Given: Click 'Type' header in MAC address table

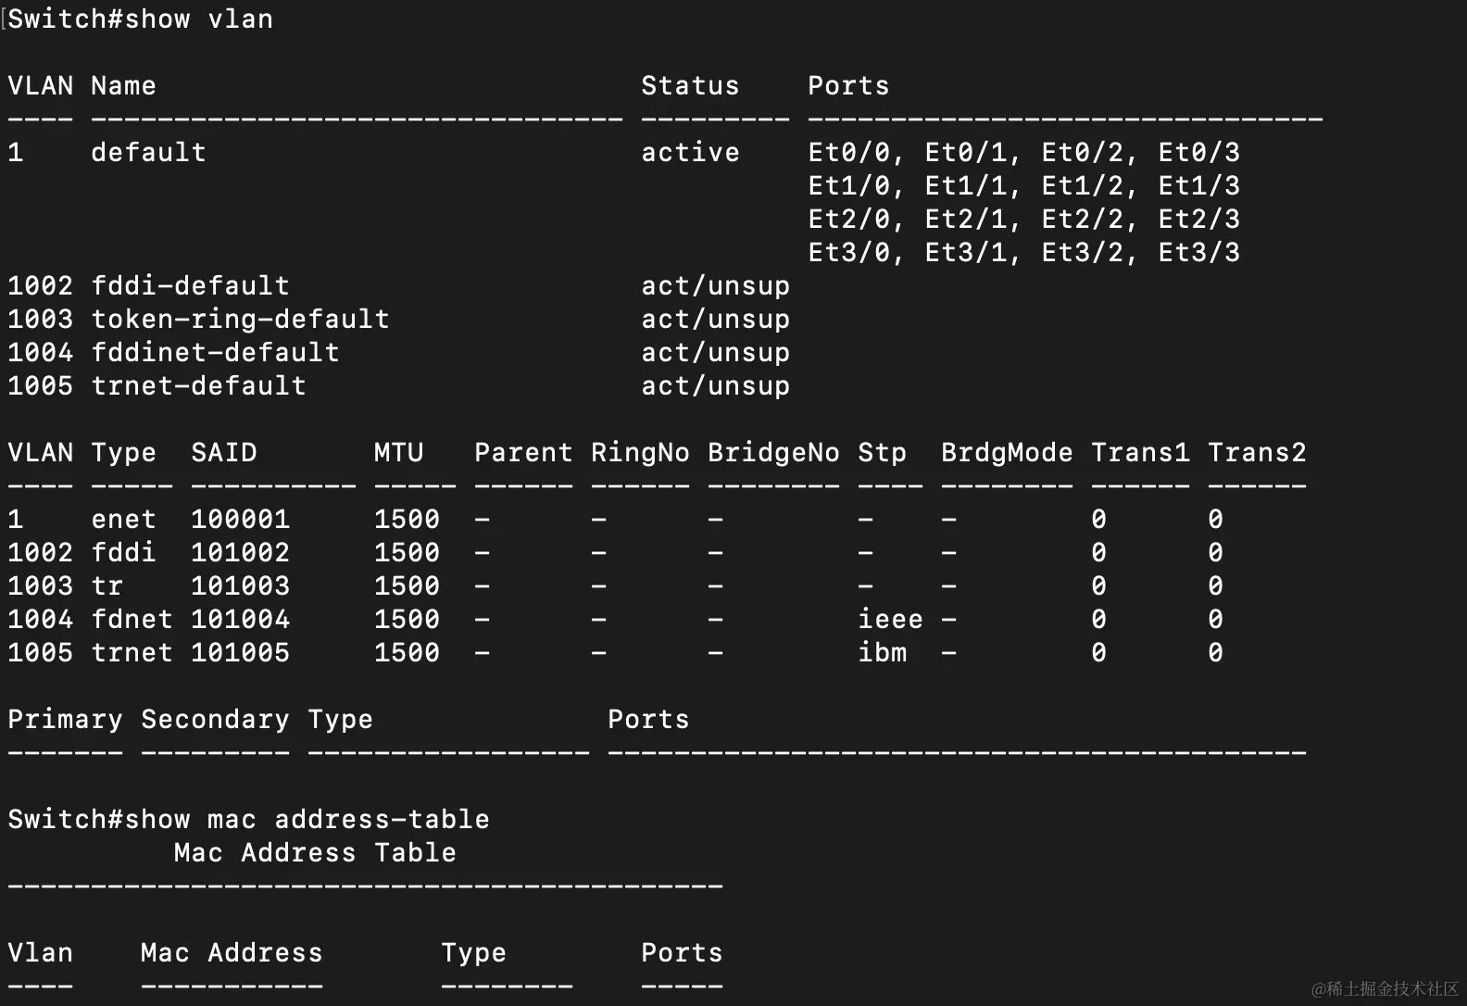Looking at the screenshot, I should (474, 953).
